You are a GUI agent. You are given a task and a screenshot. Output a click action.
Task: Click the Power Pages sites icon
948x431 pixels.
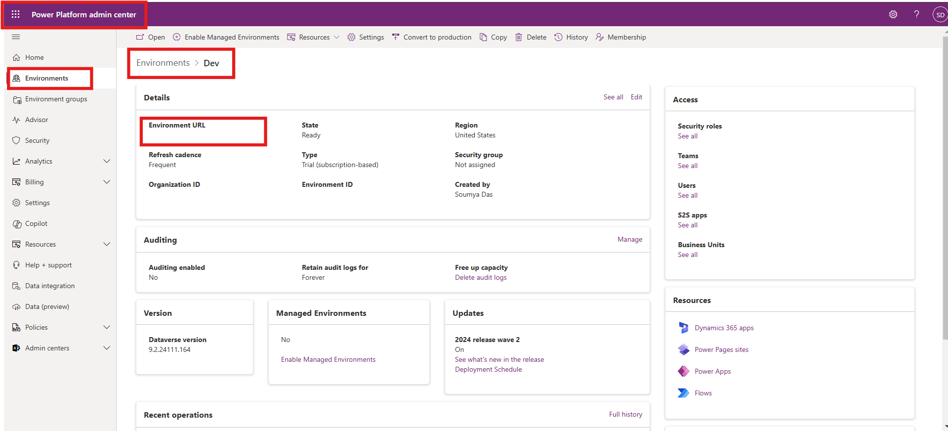(683, 349)
